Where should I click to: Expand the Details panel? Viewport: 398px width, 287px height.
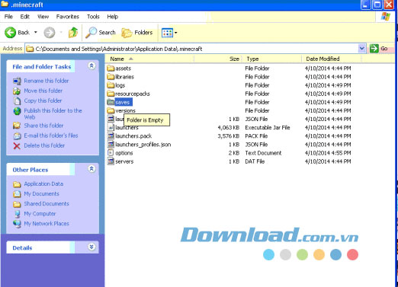(91, 247)
